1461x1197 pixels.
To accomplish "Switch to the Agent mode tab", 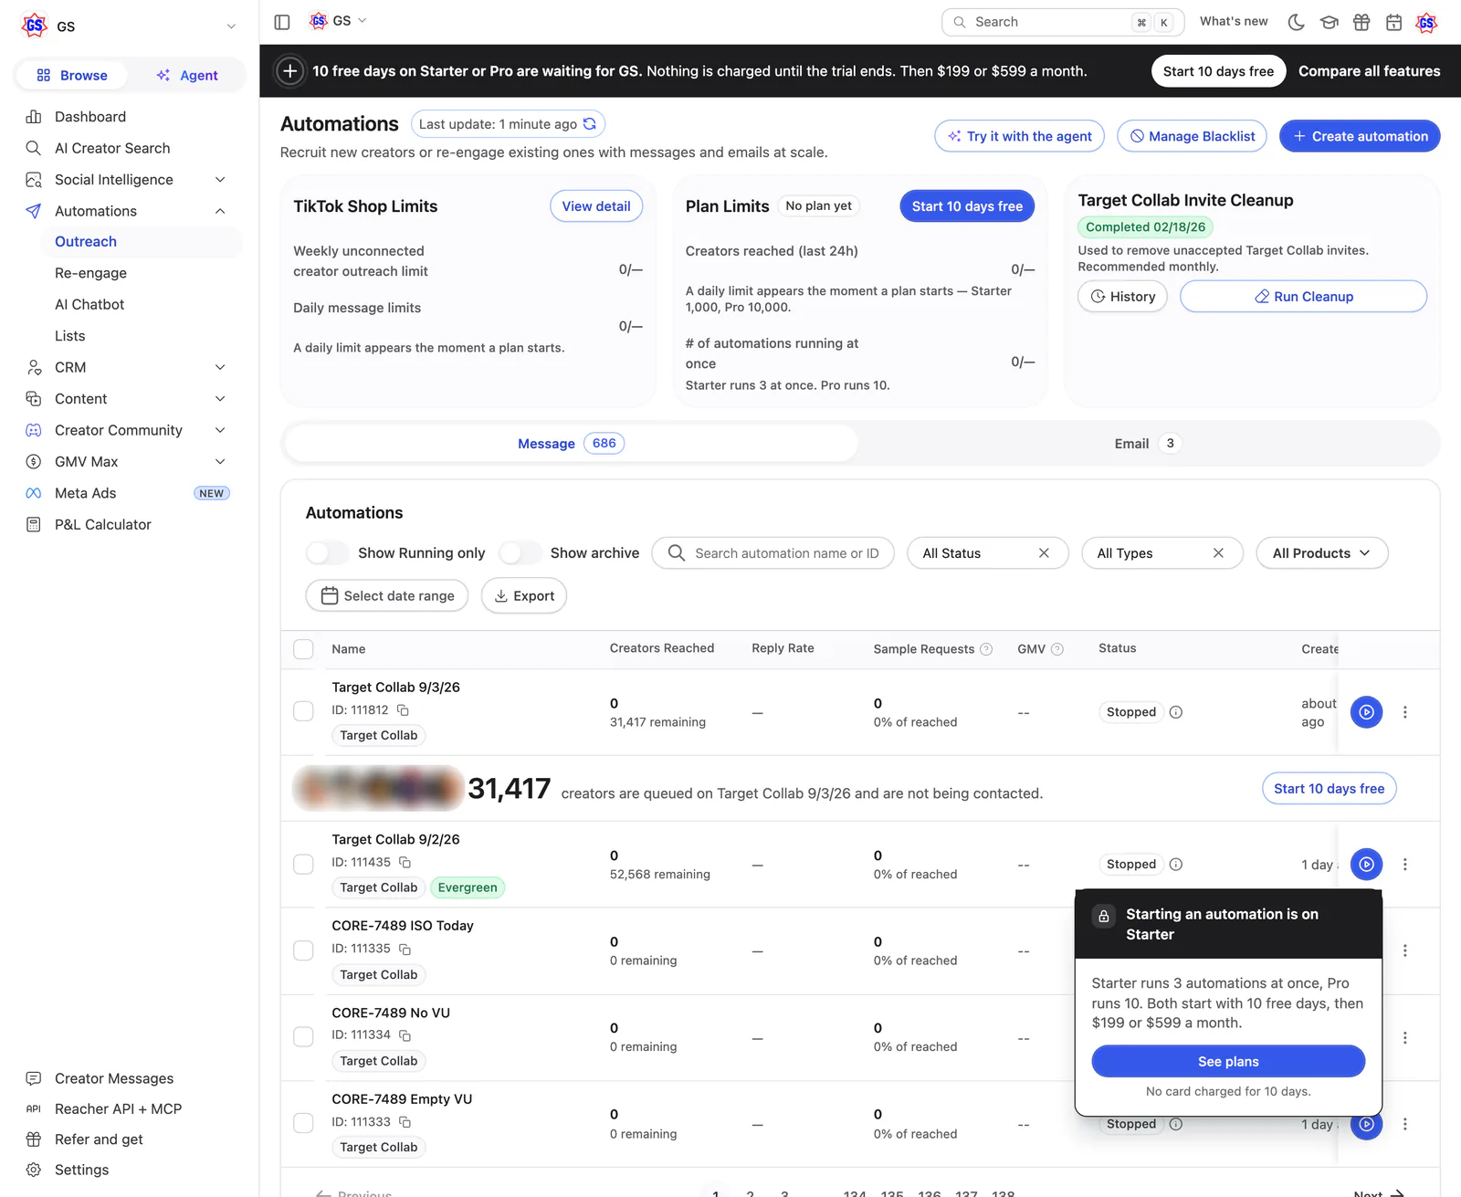I will (187, 76).
